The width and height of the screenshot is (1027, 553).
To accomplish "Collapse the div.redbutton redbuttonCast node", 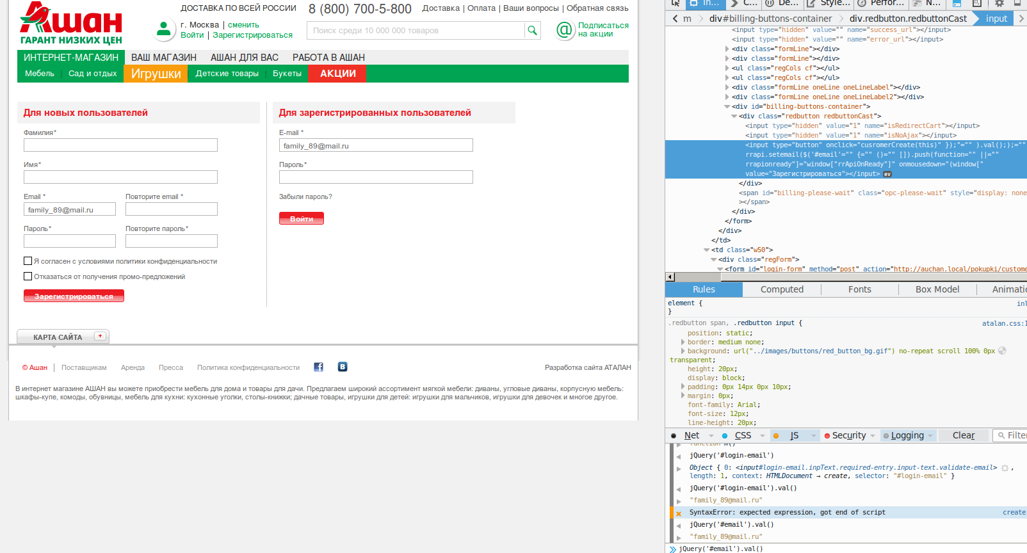I will 734,116.
